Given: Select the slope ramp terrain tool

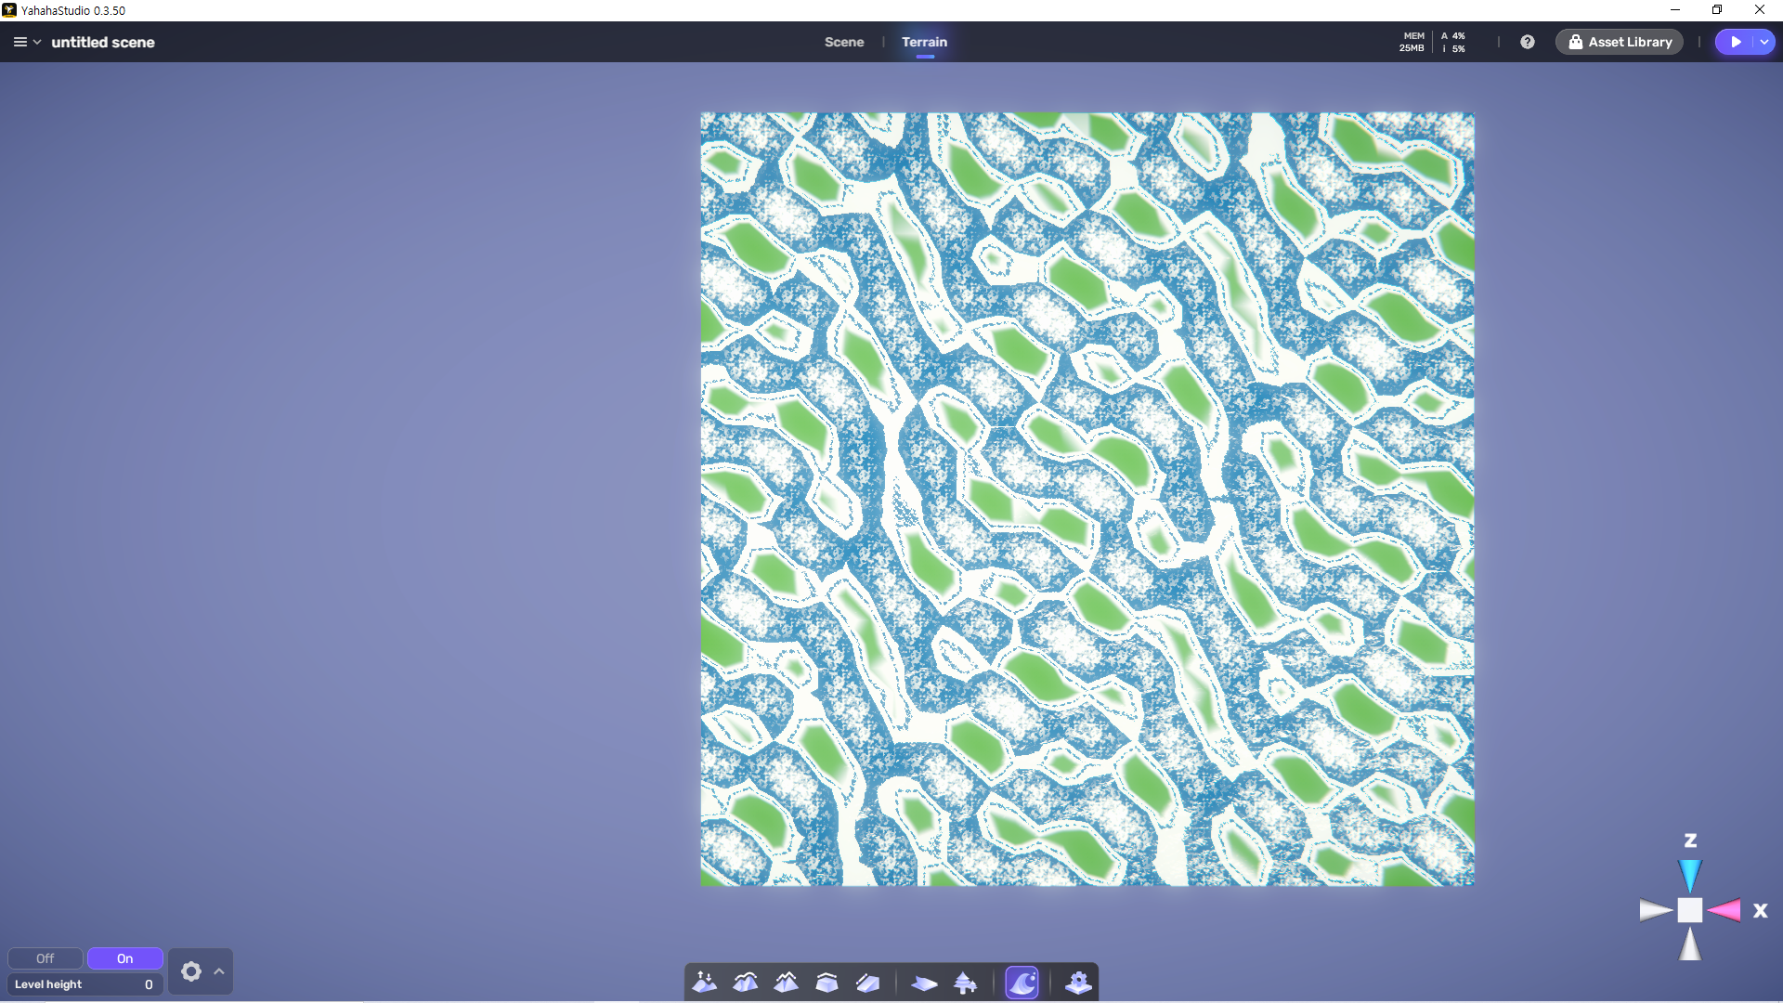Looking at the screenshot, I should click(867, 983).
